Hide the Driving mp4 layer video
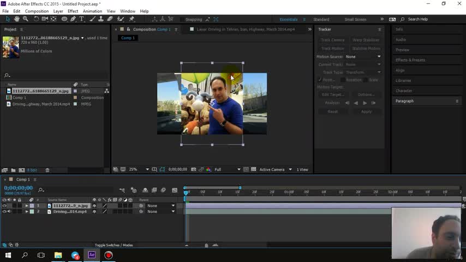The height and width of the screenshot is (262, 466). point(4,212)
